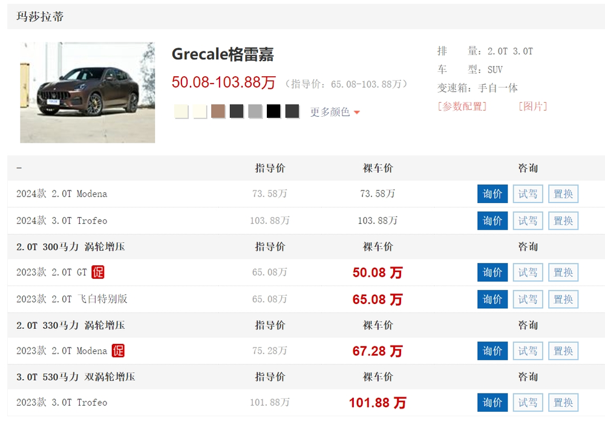Click the gray 101.88万 guide price
This screenshot has height=428, width=605.
tap(270, 403)
